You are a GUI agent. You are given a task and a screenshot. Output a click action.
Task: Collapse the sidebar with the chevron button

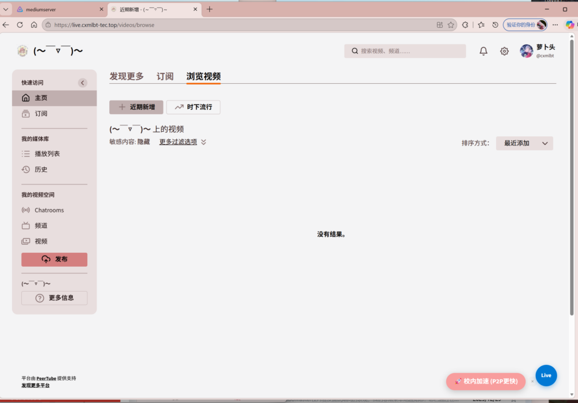click(x=83, y=83)
